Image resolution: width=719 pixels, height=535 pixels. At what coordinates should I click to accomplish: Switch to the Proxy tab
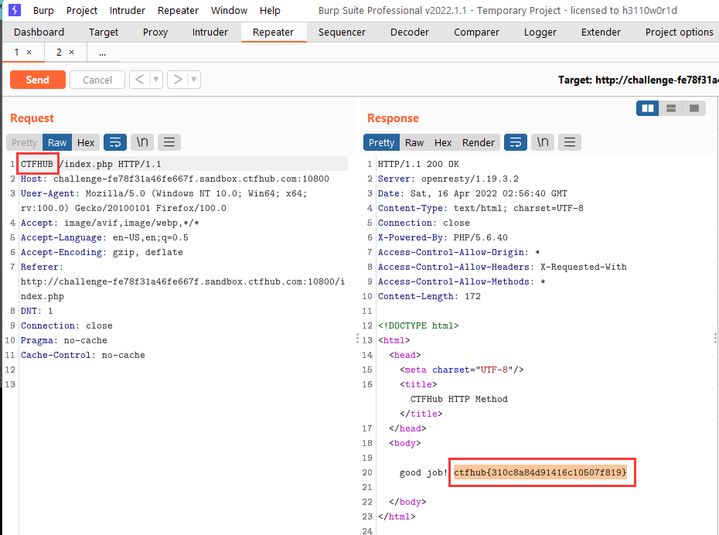tap(155, 32)
